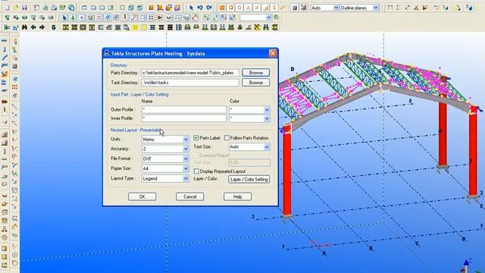Viewport: 485px width, 273px height.
Task: Click the blue Redo arrow icon
Action: tap(209, 8)
